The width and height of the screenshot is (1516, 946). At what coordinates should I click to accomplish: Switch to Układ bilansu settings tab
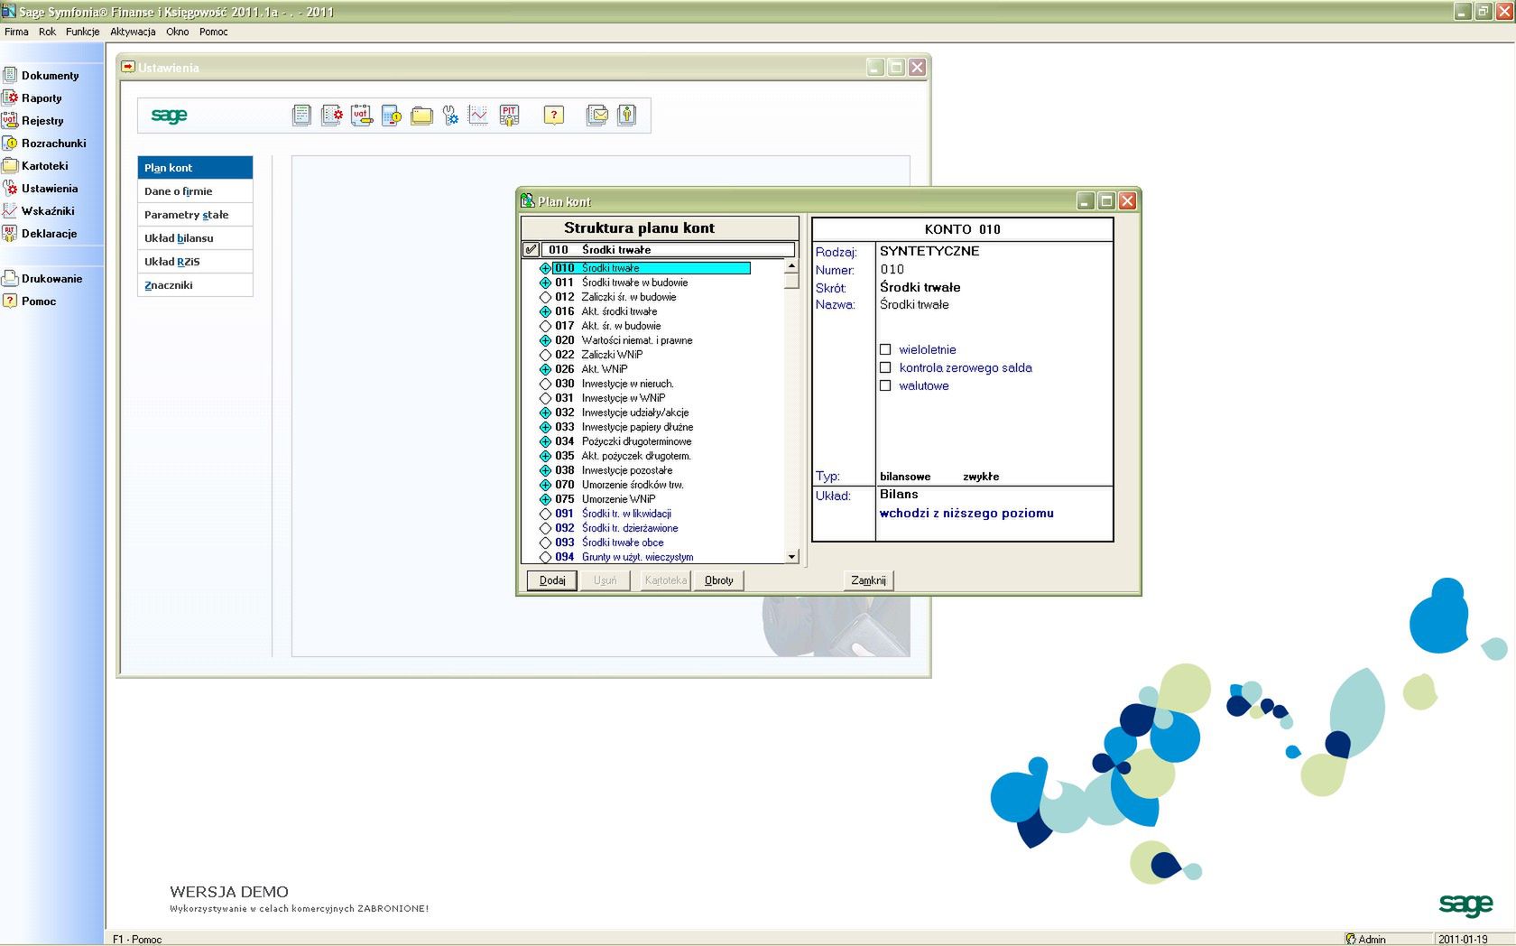195,238
